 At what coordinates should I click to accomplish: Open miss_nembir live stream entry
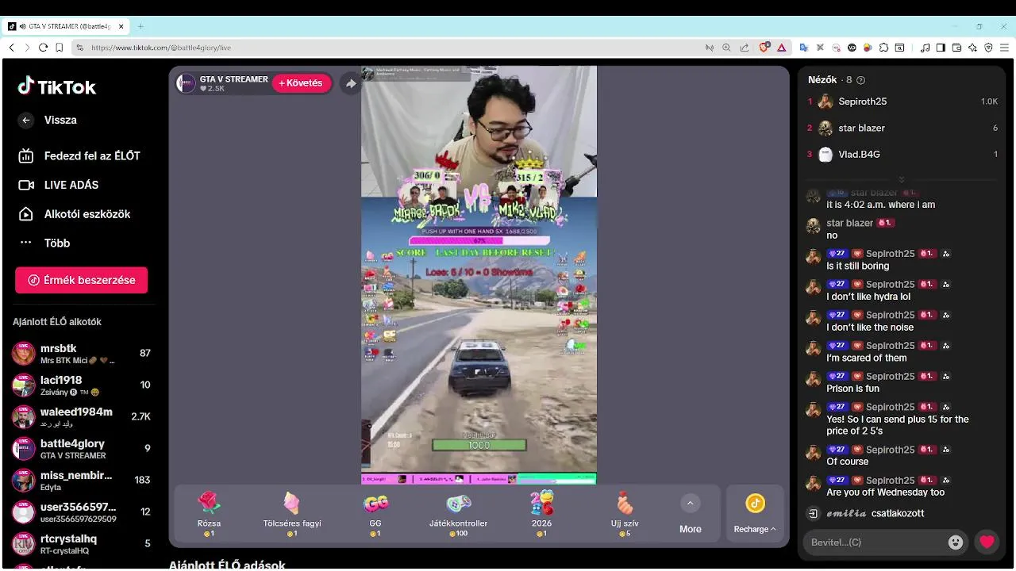[81, 480]
